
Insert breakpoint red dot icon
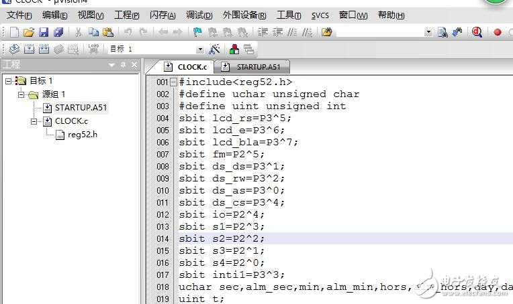click(498, 32)
